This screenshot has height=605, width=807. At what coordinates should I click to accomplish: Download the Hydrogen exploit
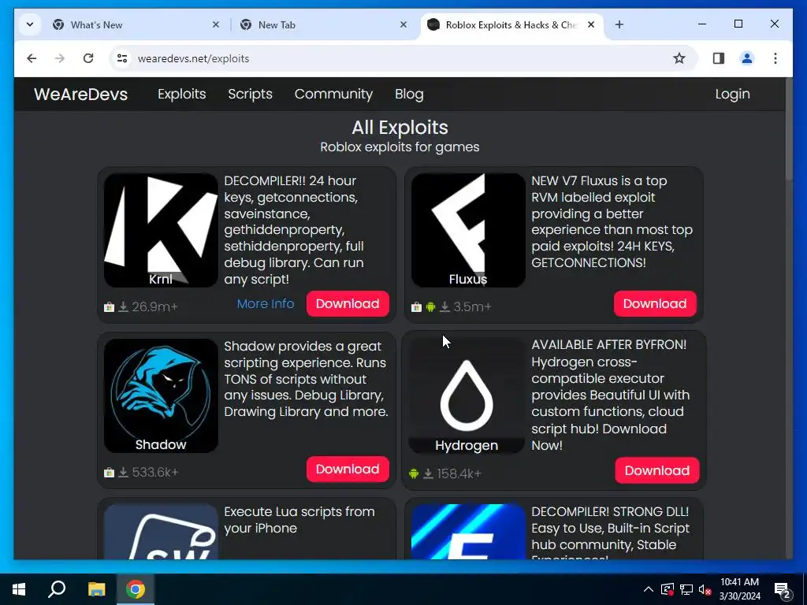click(x=657, y=470)
